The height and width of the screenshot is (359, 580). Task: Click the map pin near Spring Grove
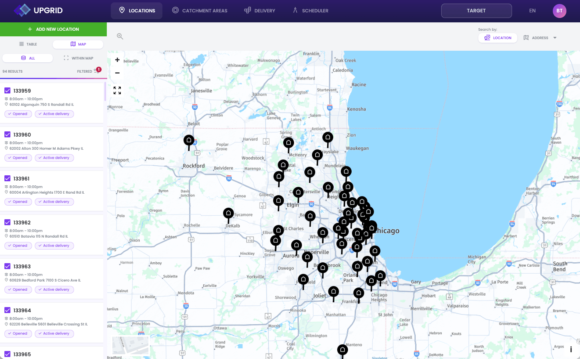(288, 143)
